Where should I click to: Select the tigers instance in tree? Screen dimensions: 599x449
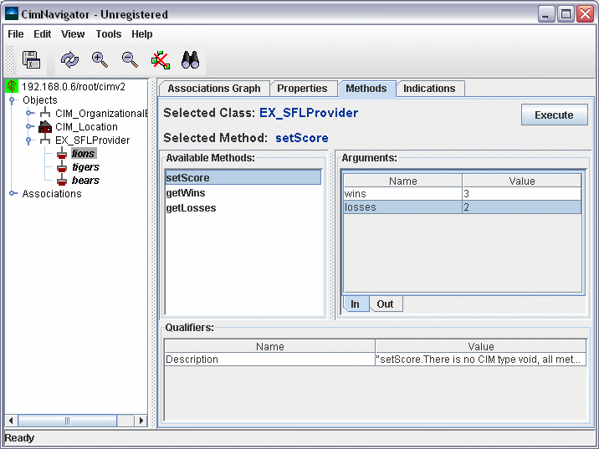(x=85, y=167)
